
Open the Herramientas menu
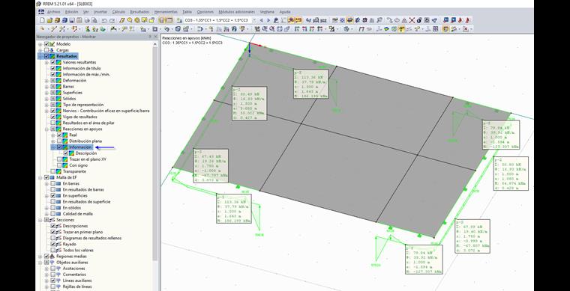[166, 12]
